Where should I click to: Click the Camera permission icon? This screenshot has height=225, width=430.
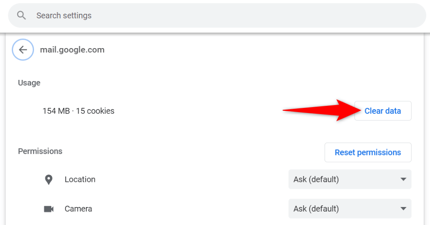(49, 209)
